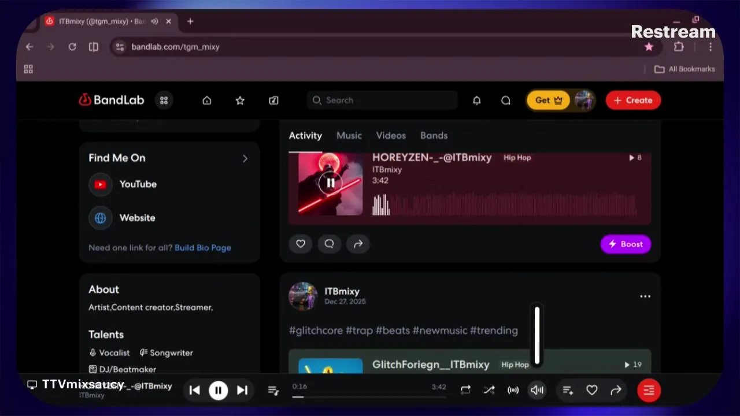Seek on the bottom player progress bar
This screenshot has height=416, width=740.
pyautogui.click(x=369, y=397)
